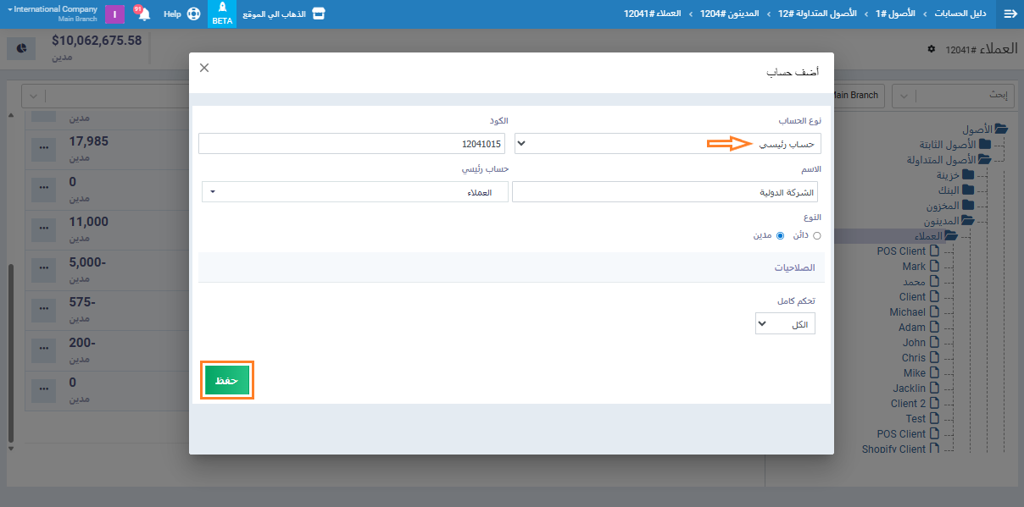Click the purple user avatar icon
The width and height of the screenshot is (1024, 507).
pyautogui.click(x=115, y=14)
